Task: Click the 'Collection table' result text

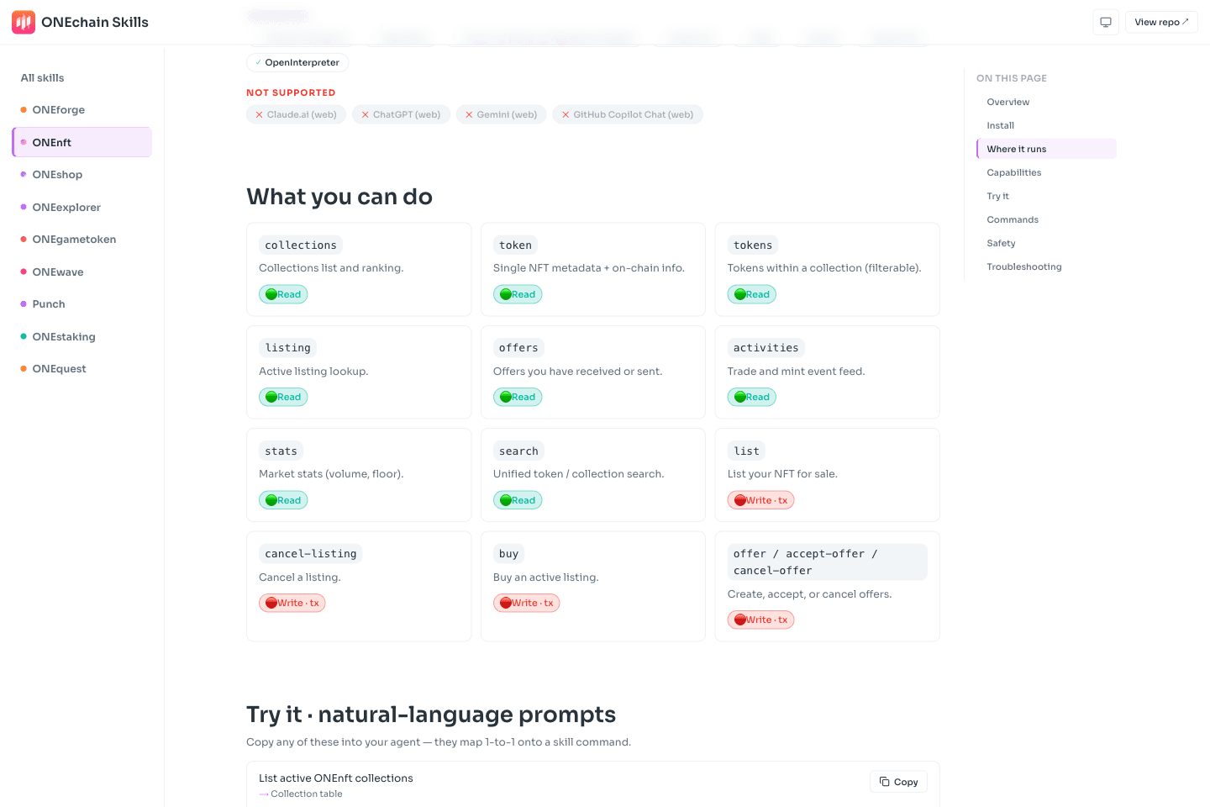Action: tap(307, 794)
